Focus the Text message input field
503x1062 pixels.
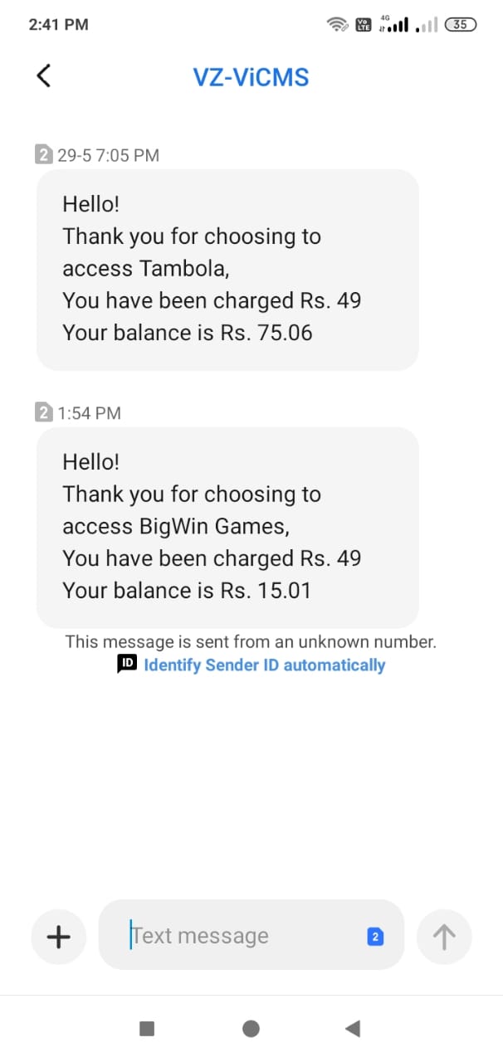(241, 936)
